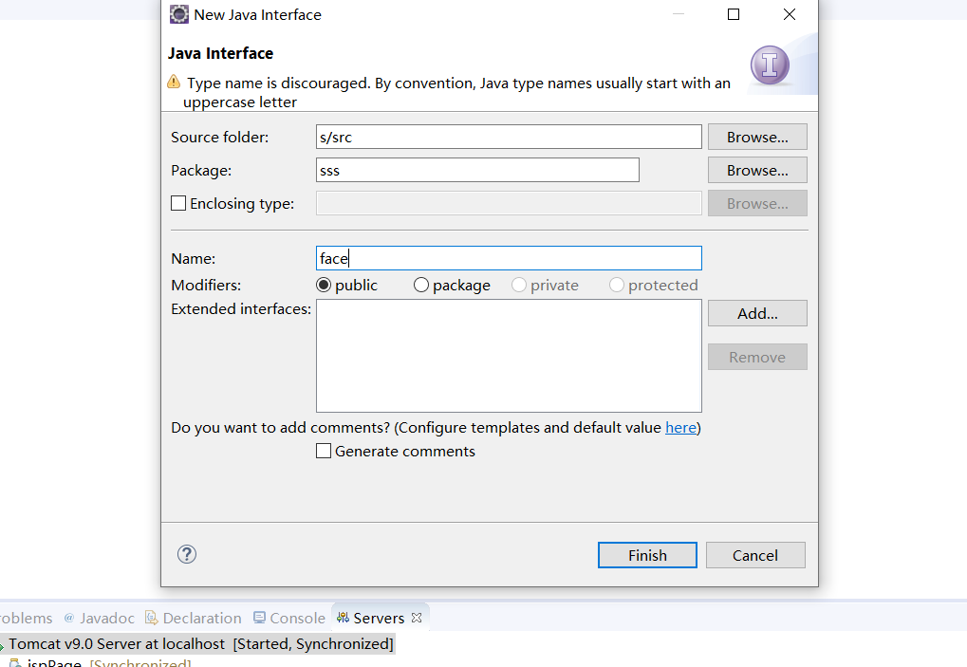Screen dimensions: 967x667
Task: Select the public modifier radio button
Action: pyautogui.click(x=324, y=286)
